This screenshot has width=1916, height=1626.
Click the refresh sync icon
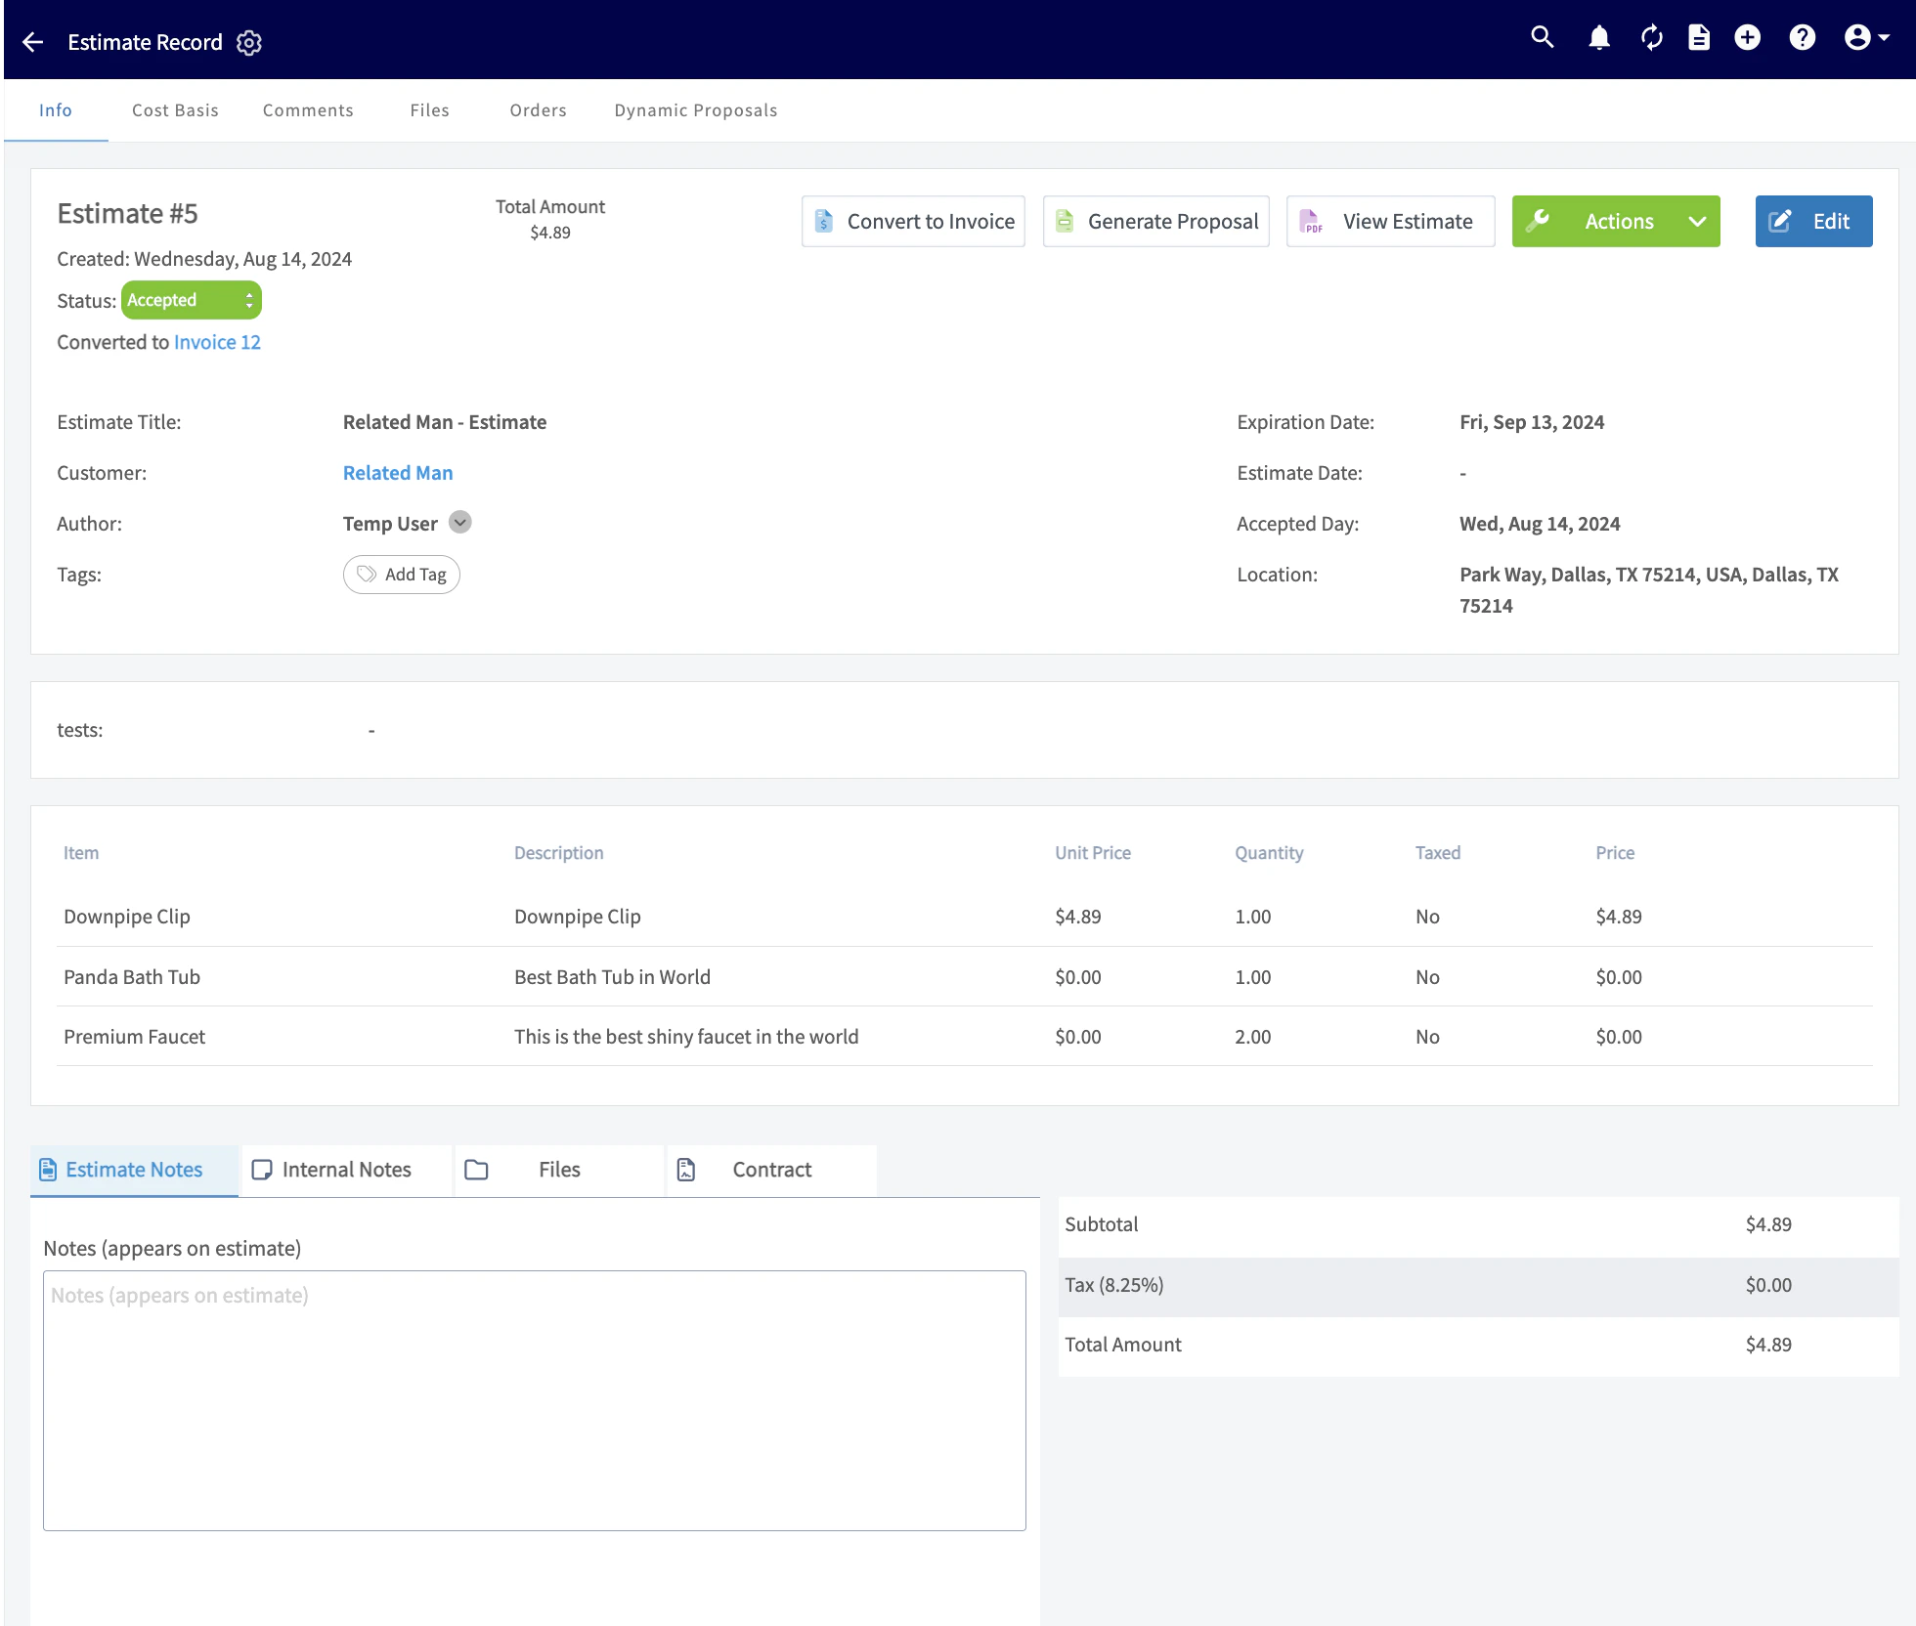click(x=1651, y=38)
